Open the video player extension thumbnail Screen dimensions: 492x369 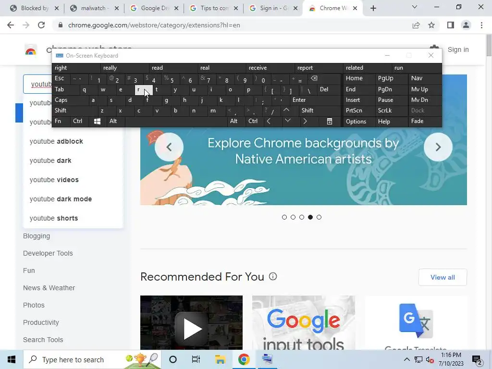[191, 322]
